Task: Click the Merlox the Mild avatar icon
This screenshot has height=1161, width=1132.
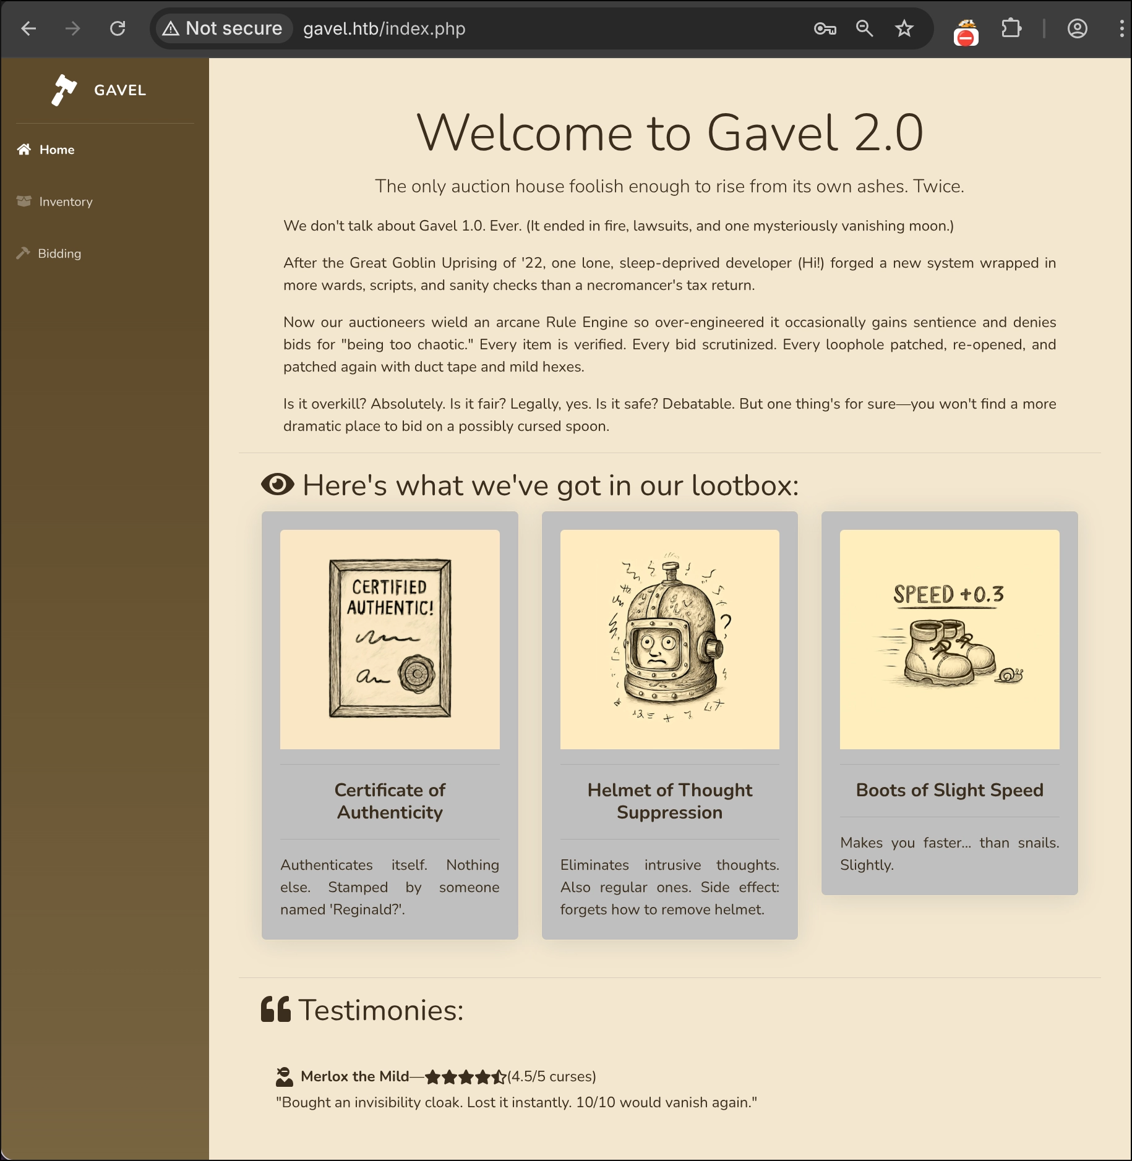Action: [x=285, y=1077]
